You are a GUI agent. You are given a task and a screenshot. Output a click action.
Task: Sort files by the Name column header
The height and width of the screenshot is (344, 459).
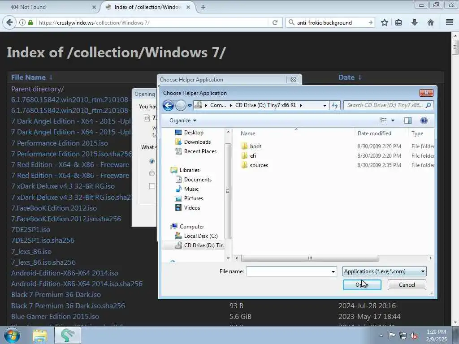pos(247,133)
